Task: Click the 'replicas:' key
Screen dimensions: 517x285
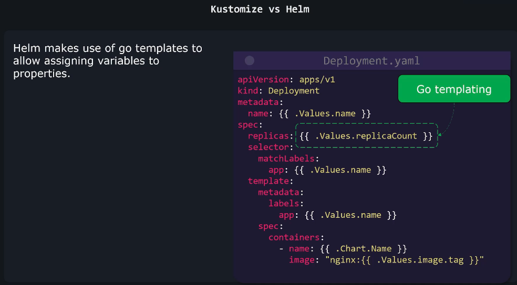Action: coord(271,136)
